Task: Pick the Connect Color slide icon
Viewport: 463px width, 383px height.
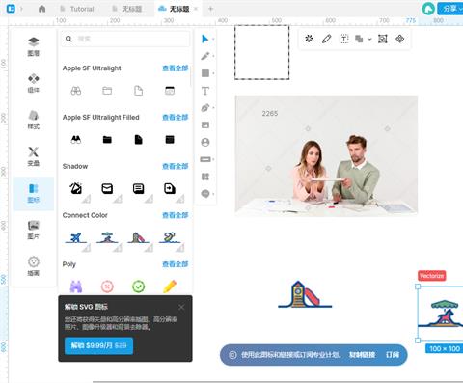Action: [138, 237]
